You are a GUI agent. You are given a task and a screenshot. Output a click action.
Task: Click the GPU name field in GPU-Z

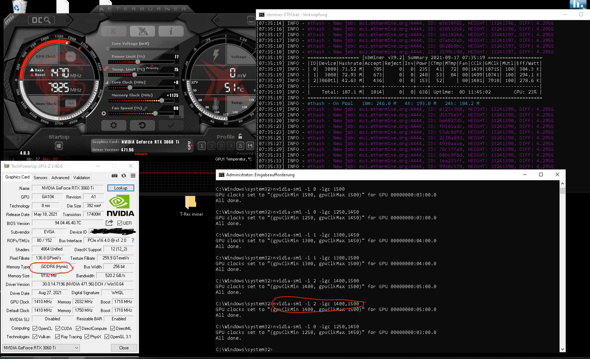(68, 188)
